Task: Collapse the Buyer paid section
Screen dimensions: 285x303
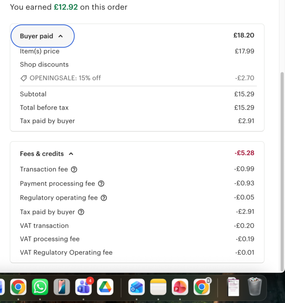Action: point(42,36)
